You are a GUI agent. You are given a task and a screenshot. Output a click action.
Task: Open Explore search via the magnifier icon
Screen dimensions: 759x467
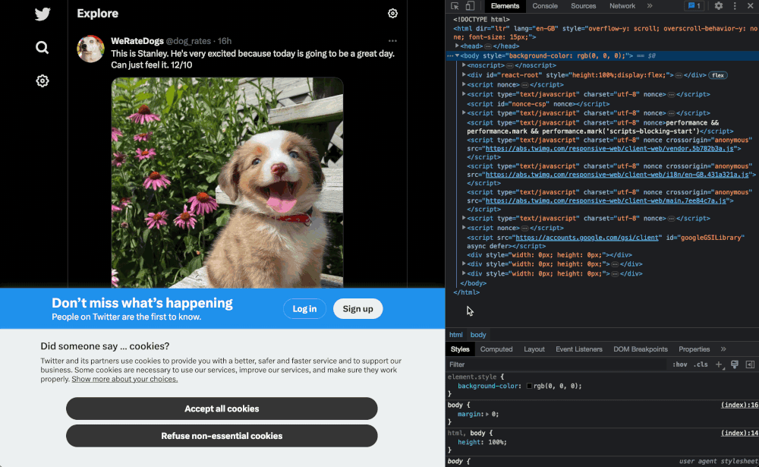coord(42,47)
